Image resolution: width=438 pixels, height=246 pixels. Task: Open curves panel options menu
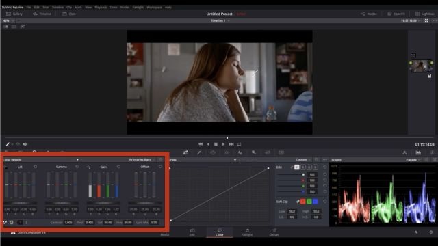pyautogui.click(x=324, y=159)
